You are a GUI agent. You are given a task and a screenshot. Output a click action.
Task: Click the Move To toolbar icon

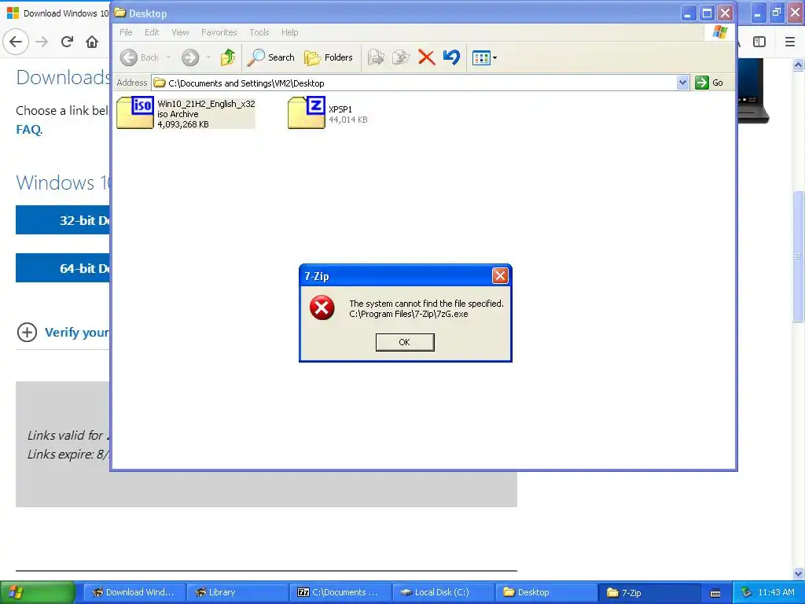pyautogui.click(x=376, y=57)
